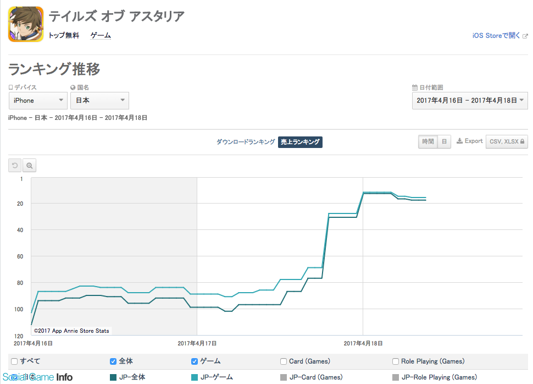Click the chart reset (undo) icon
533x384 pixels.
[x=15, y=166]
